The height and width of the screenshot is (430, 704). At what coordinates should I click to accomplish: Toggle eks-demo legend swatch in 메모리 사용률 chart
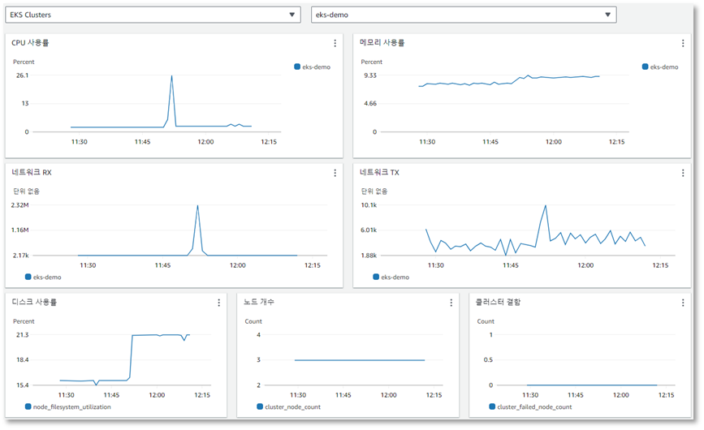point(646,67)
